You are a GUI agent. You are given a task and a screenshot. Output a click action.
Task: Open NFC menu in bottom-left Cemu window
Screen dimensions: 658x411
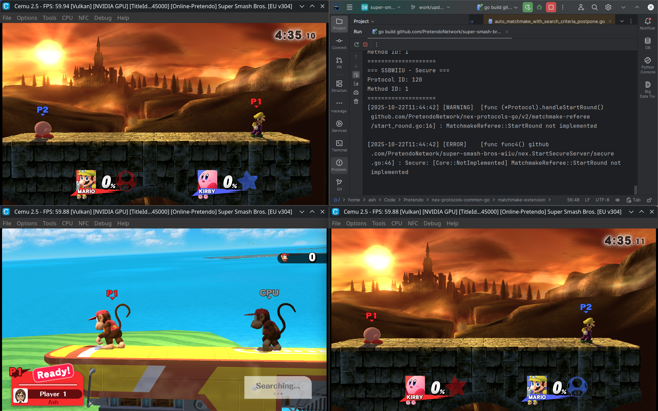click(84, 223)
